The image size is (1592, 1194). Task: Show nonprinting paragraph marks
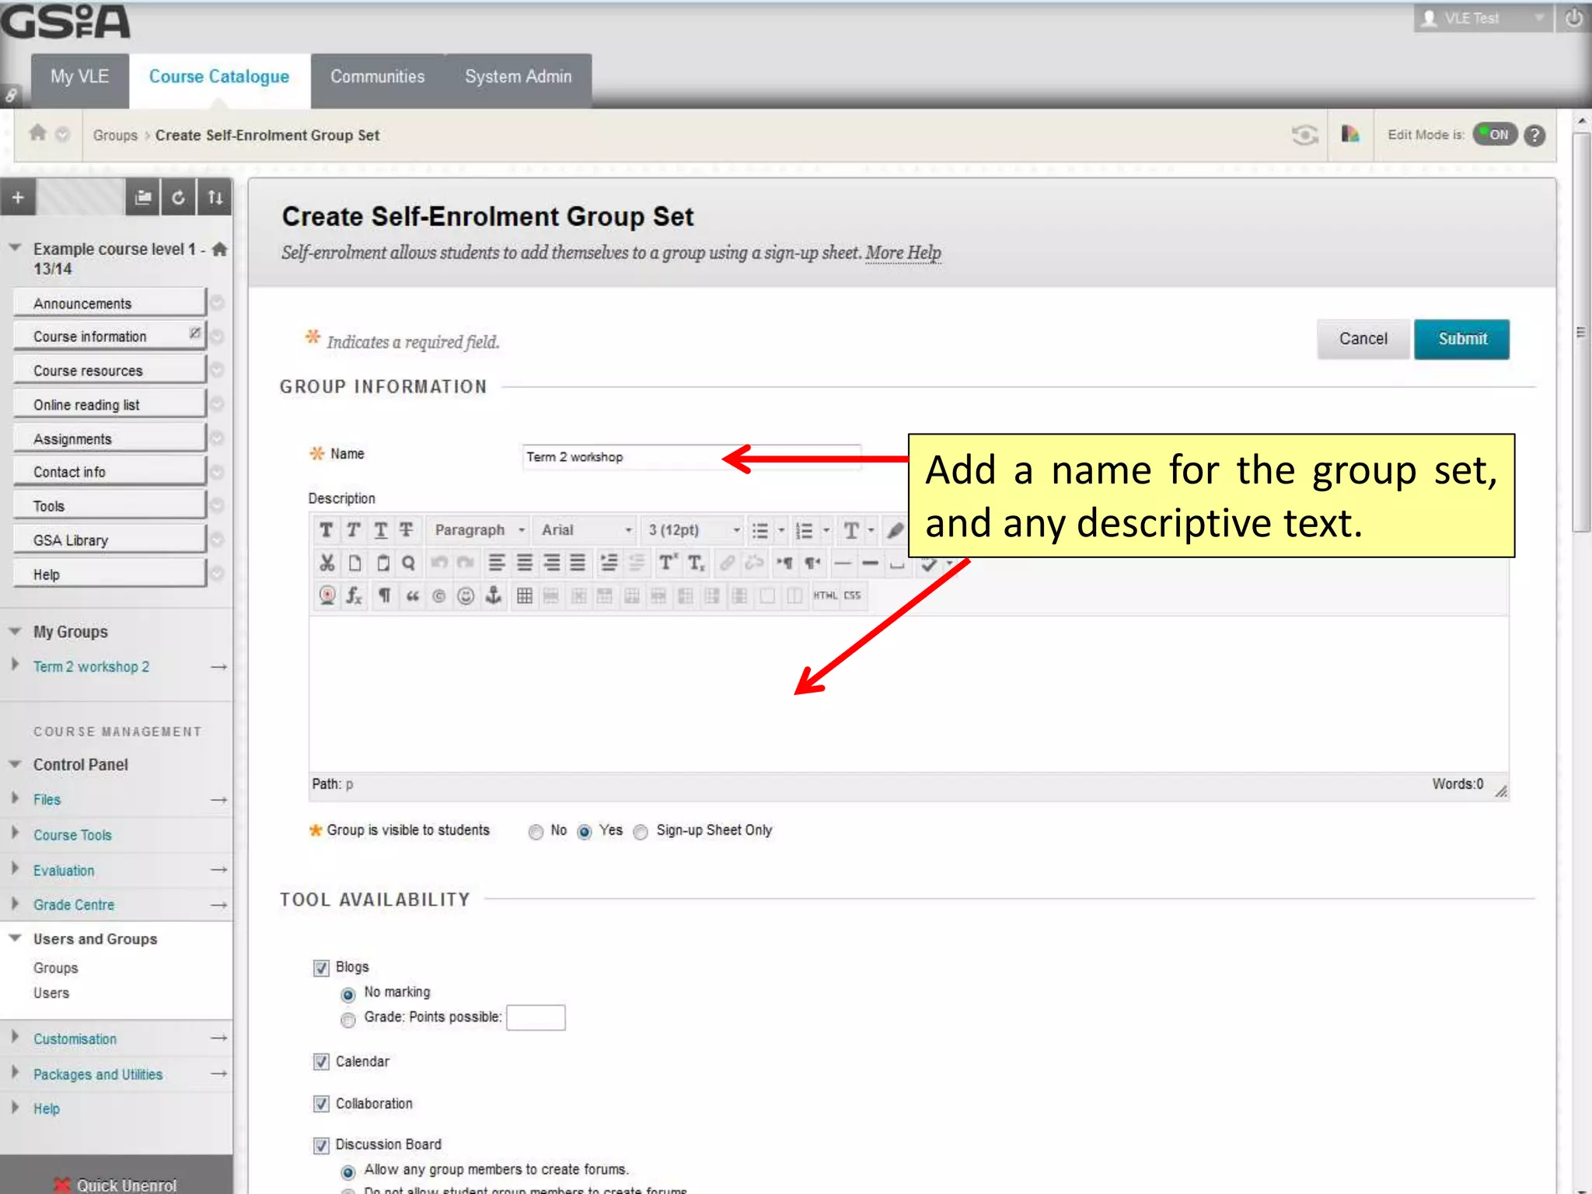[384, 596]
